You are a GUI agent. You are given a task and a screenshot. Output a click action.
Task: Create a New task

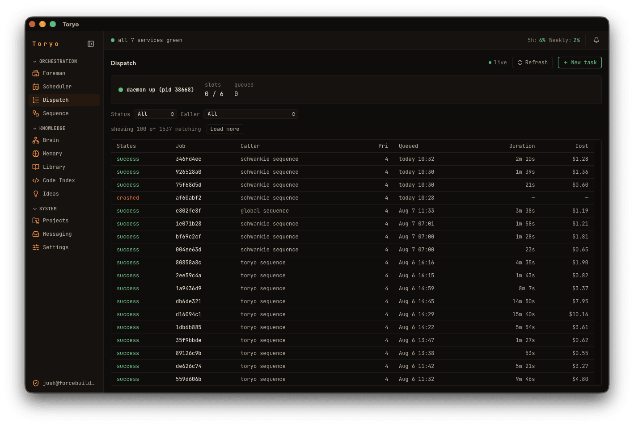click(580, 63)
